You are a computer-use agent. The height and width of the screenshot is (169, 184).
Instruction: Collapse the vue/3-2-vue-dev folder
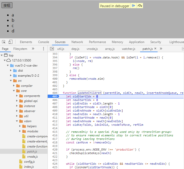click(8, 66)
